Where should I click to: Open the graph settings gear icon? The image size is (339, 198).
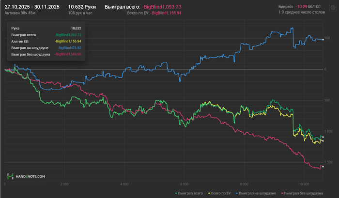[333, 8]
